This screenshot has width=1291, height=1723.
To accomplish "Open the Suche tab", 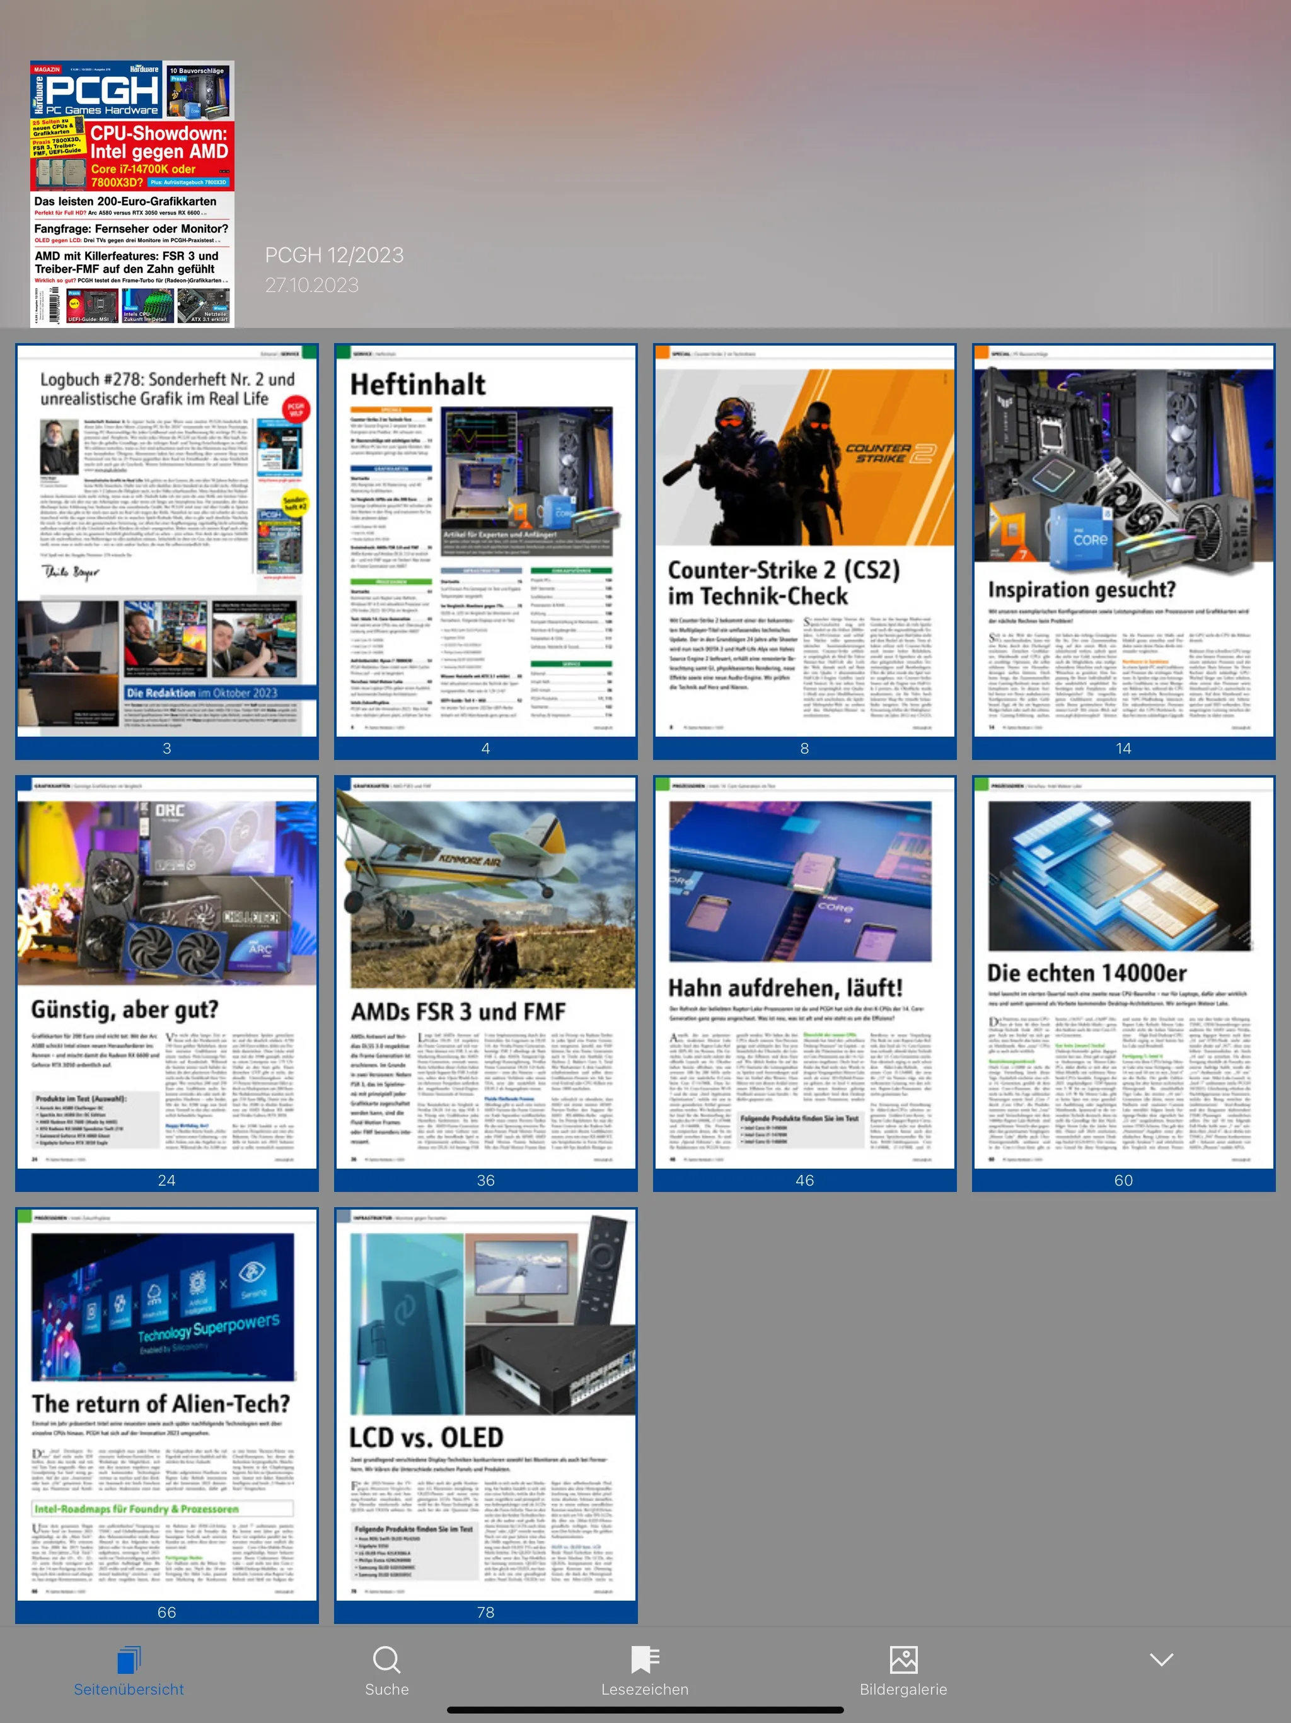I will [387, 1671].
